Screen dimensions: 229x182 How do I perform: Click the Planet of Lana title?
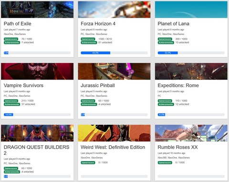(173, 24)
